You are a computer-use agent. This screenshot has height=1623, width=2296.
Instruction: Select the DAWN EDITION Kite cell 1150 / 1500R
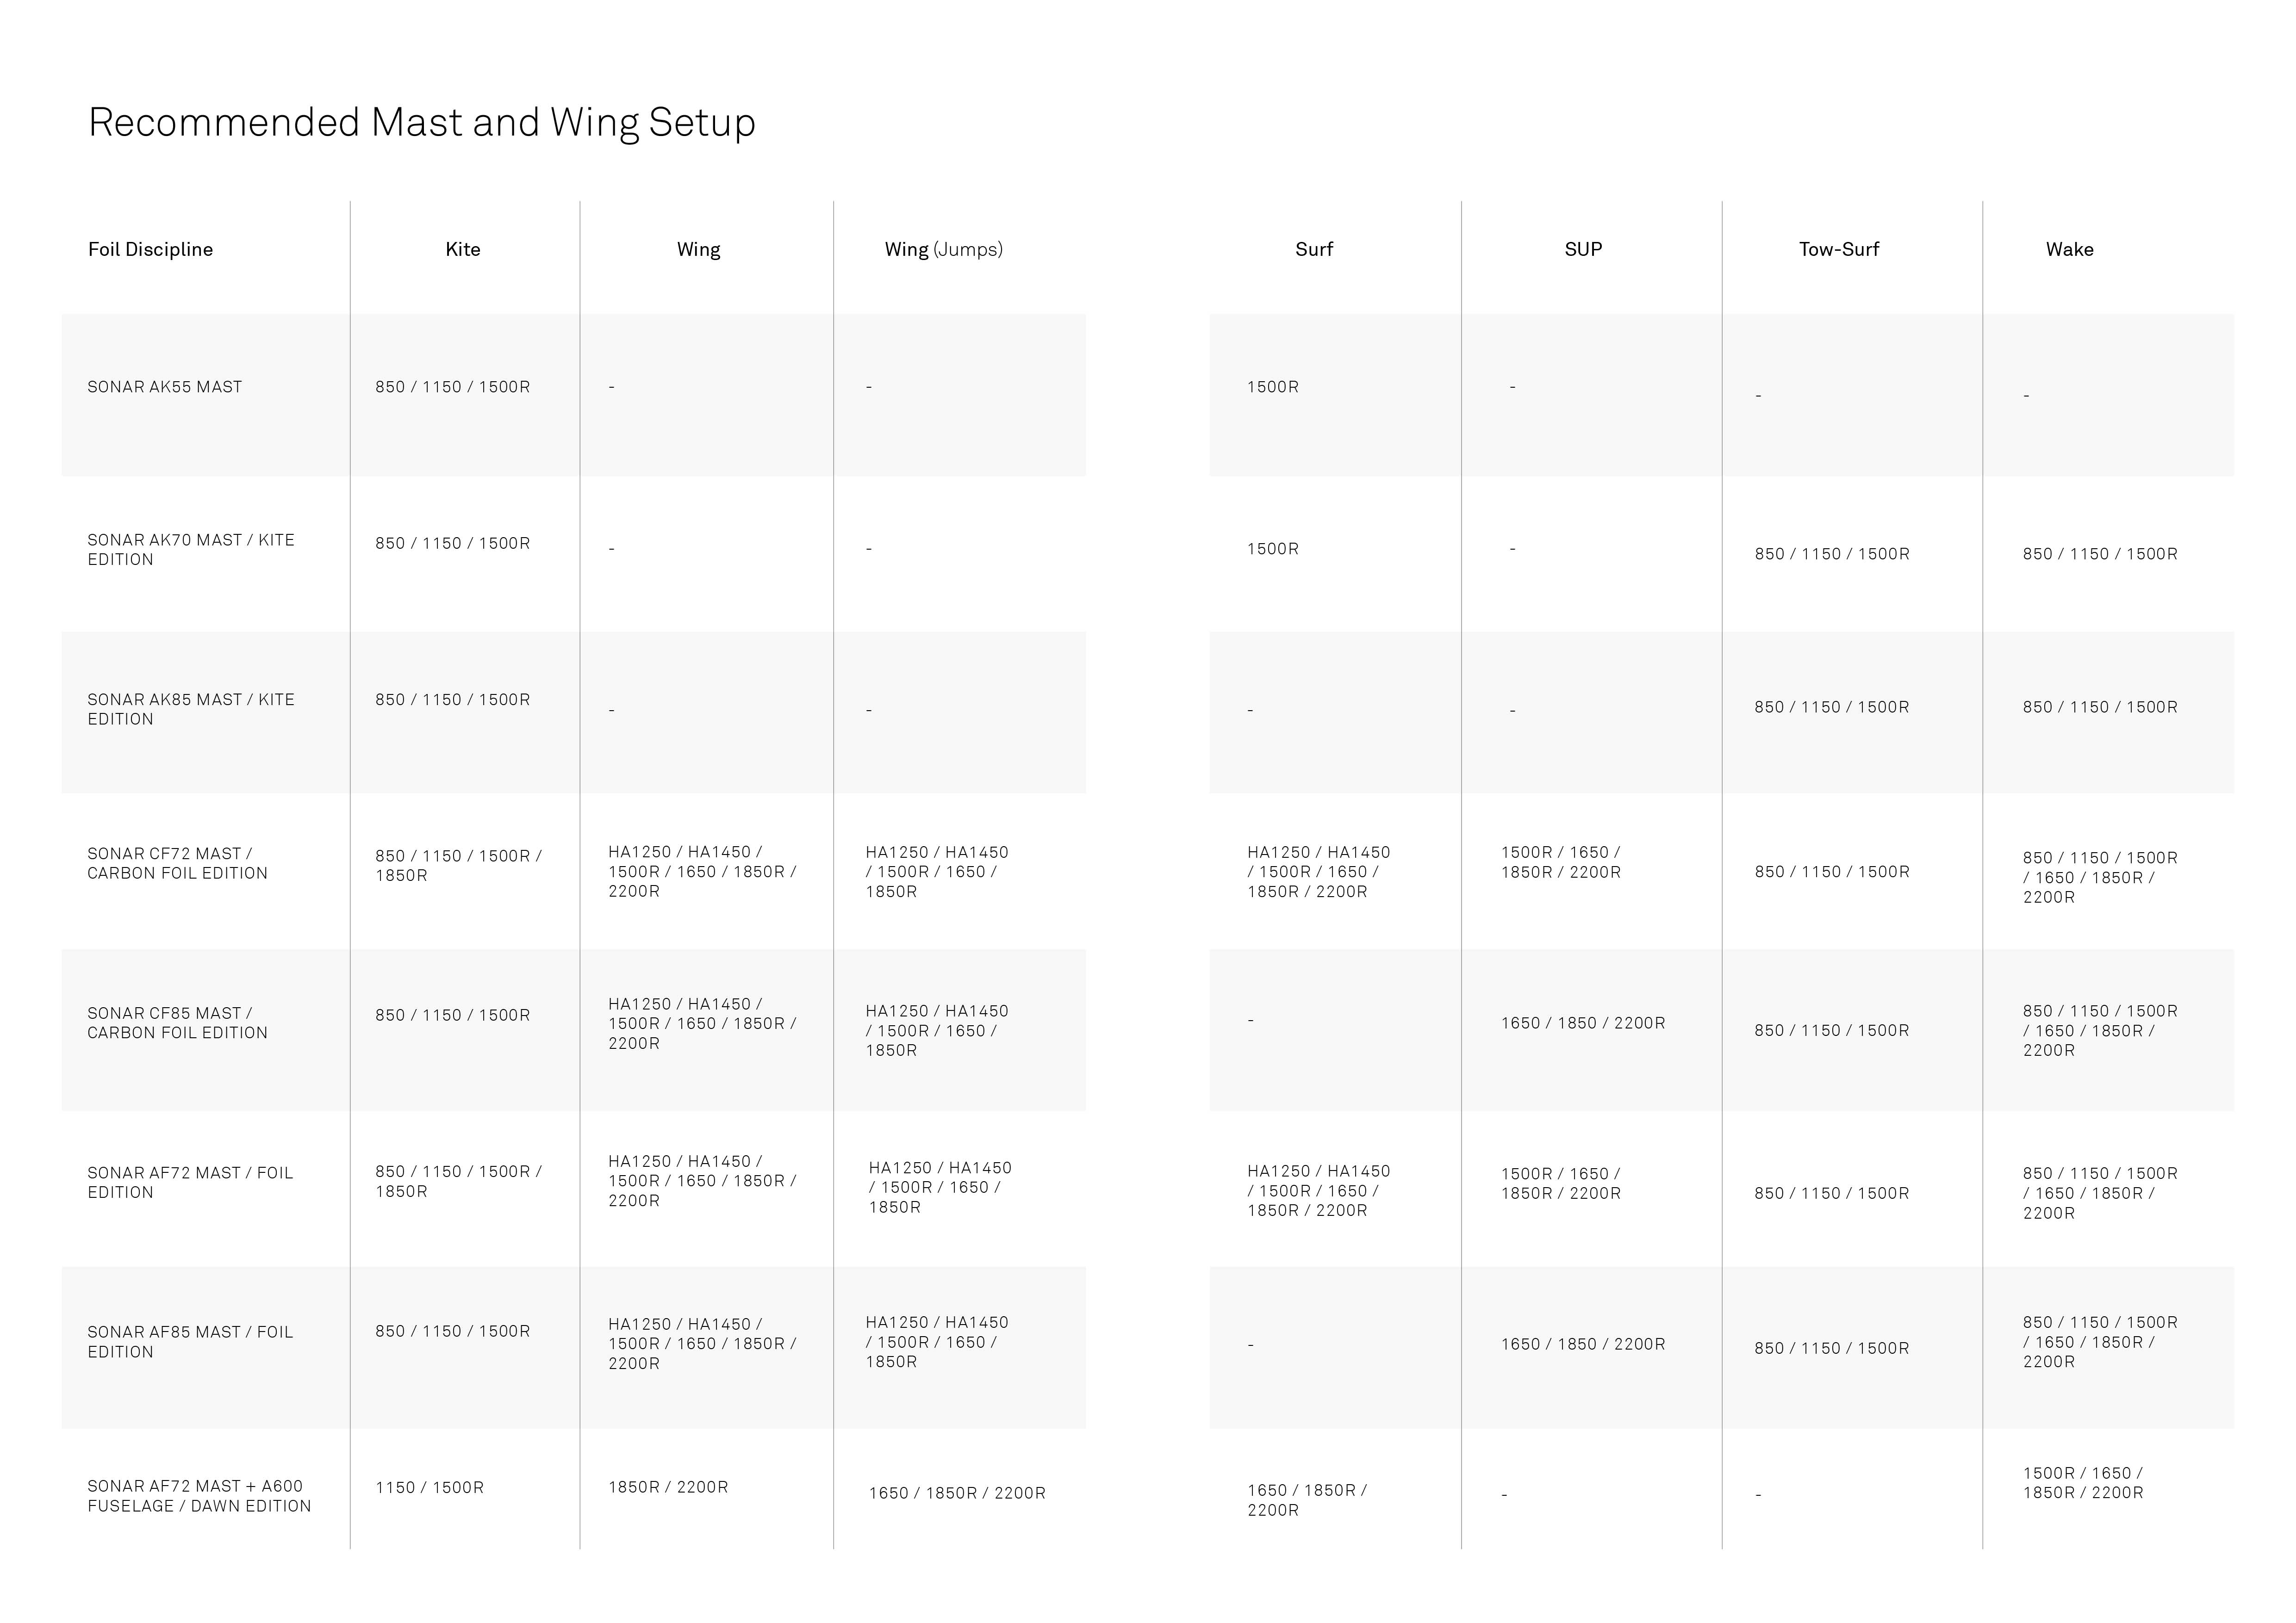(x=430, y=1487)
